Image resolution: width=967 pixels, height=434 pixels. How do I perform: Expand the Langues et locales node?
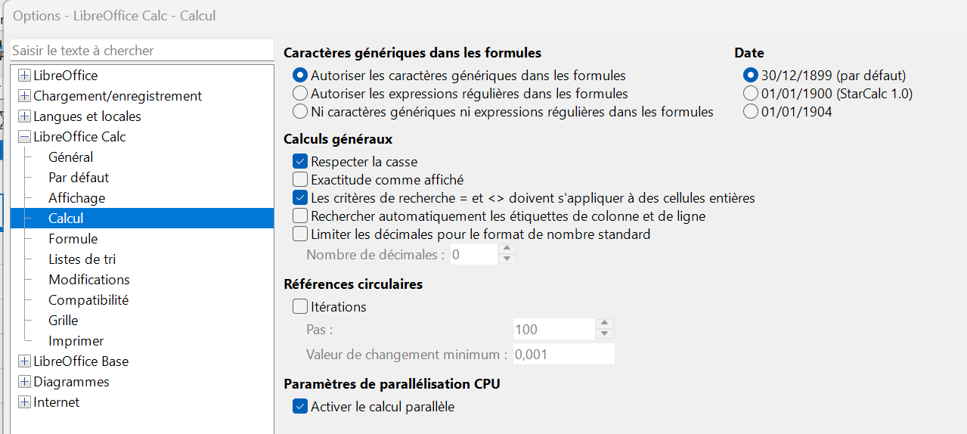(25, 116)
